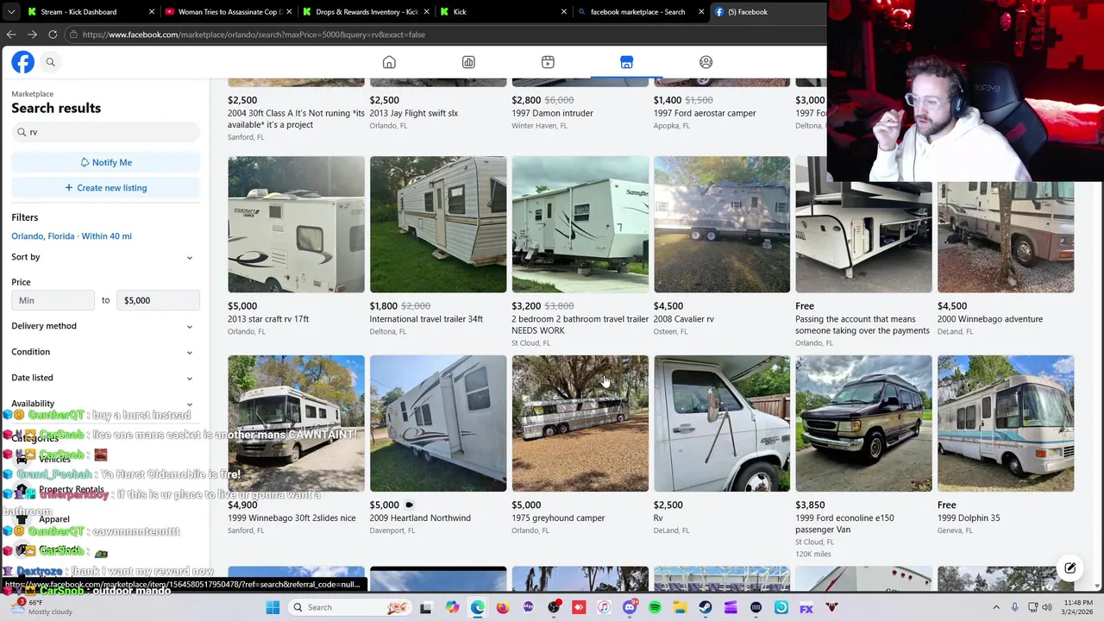Click the Marketplace breadcrumb link
This screenshot has width=1104, height=621.
click(x=32, y=94)
